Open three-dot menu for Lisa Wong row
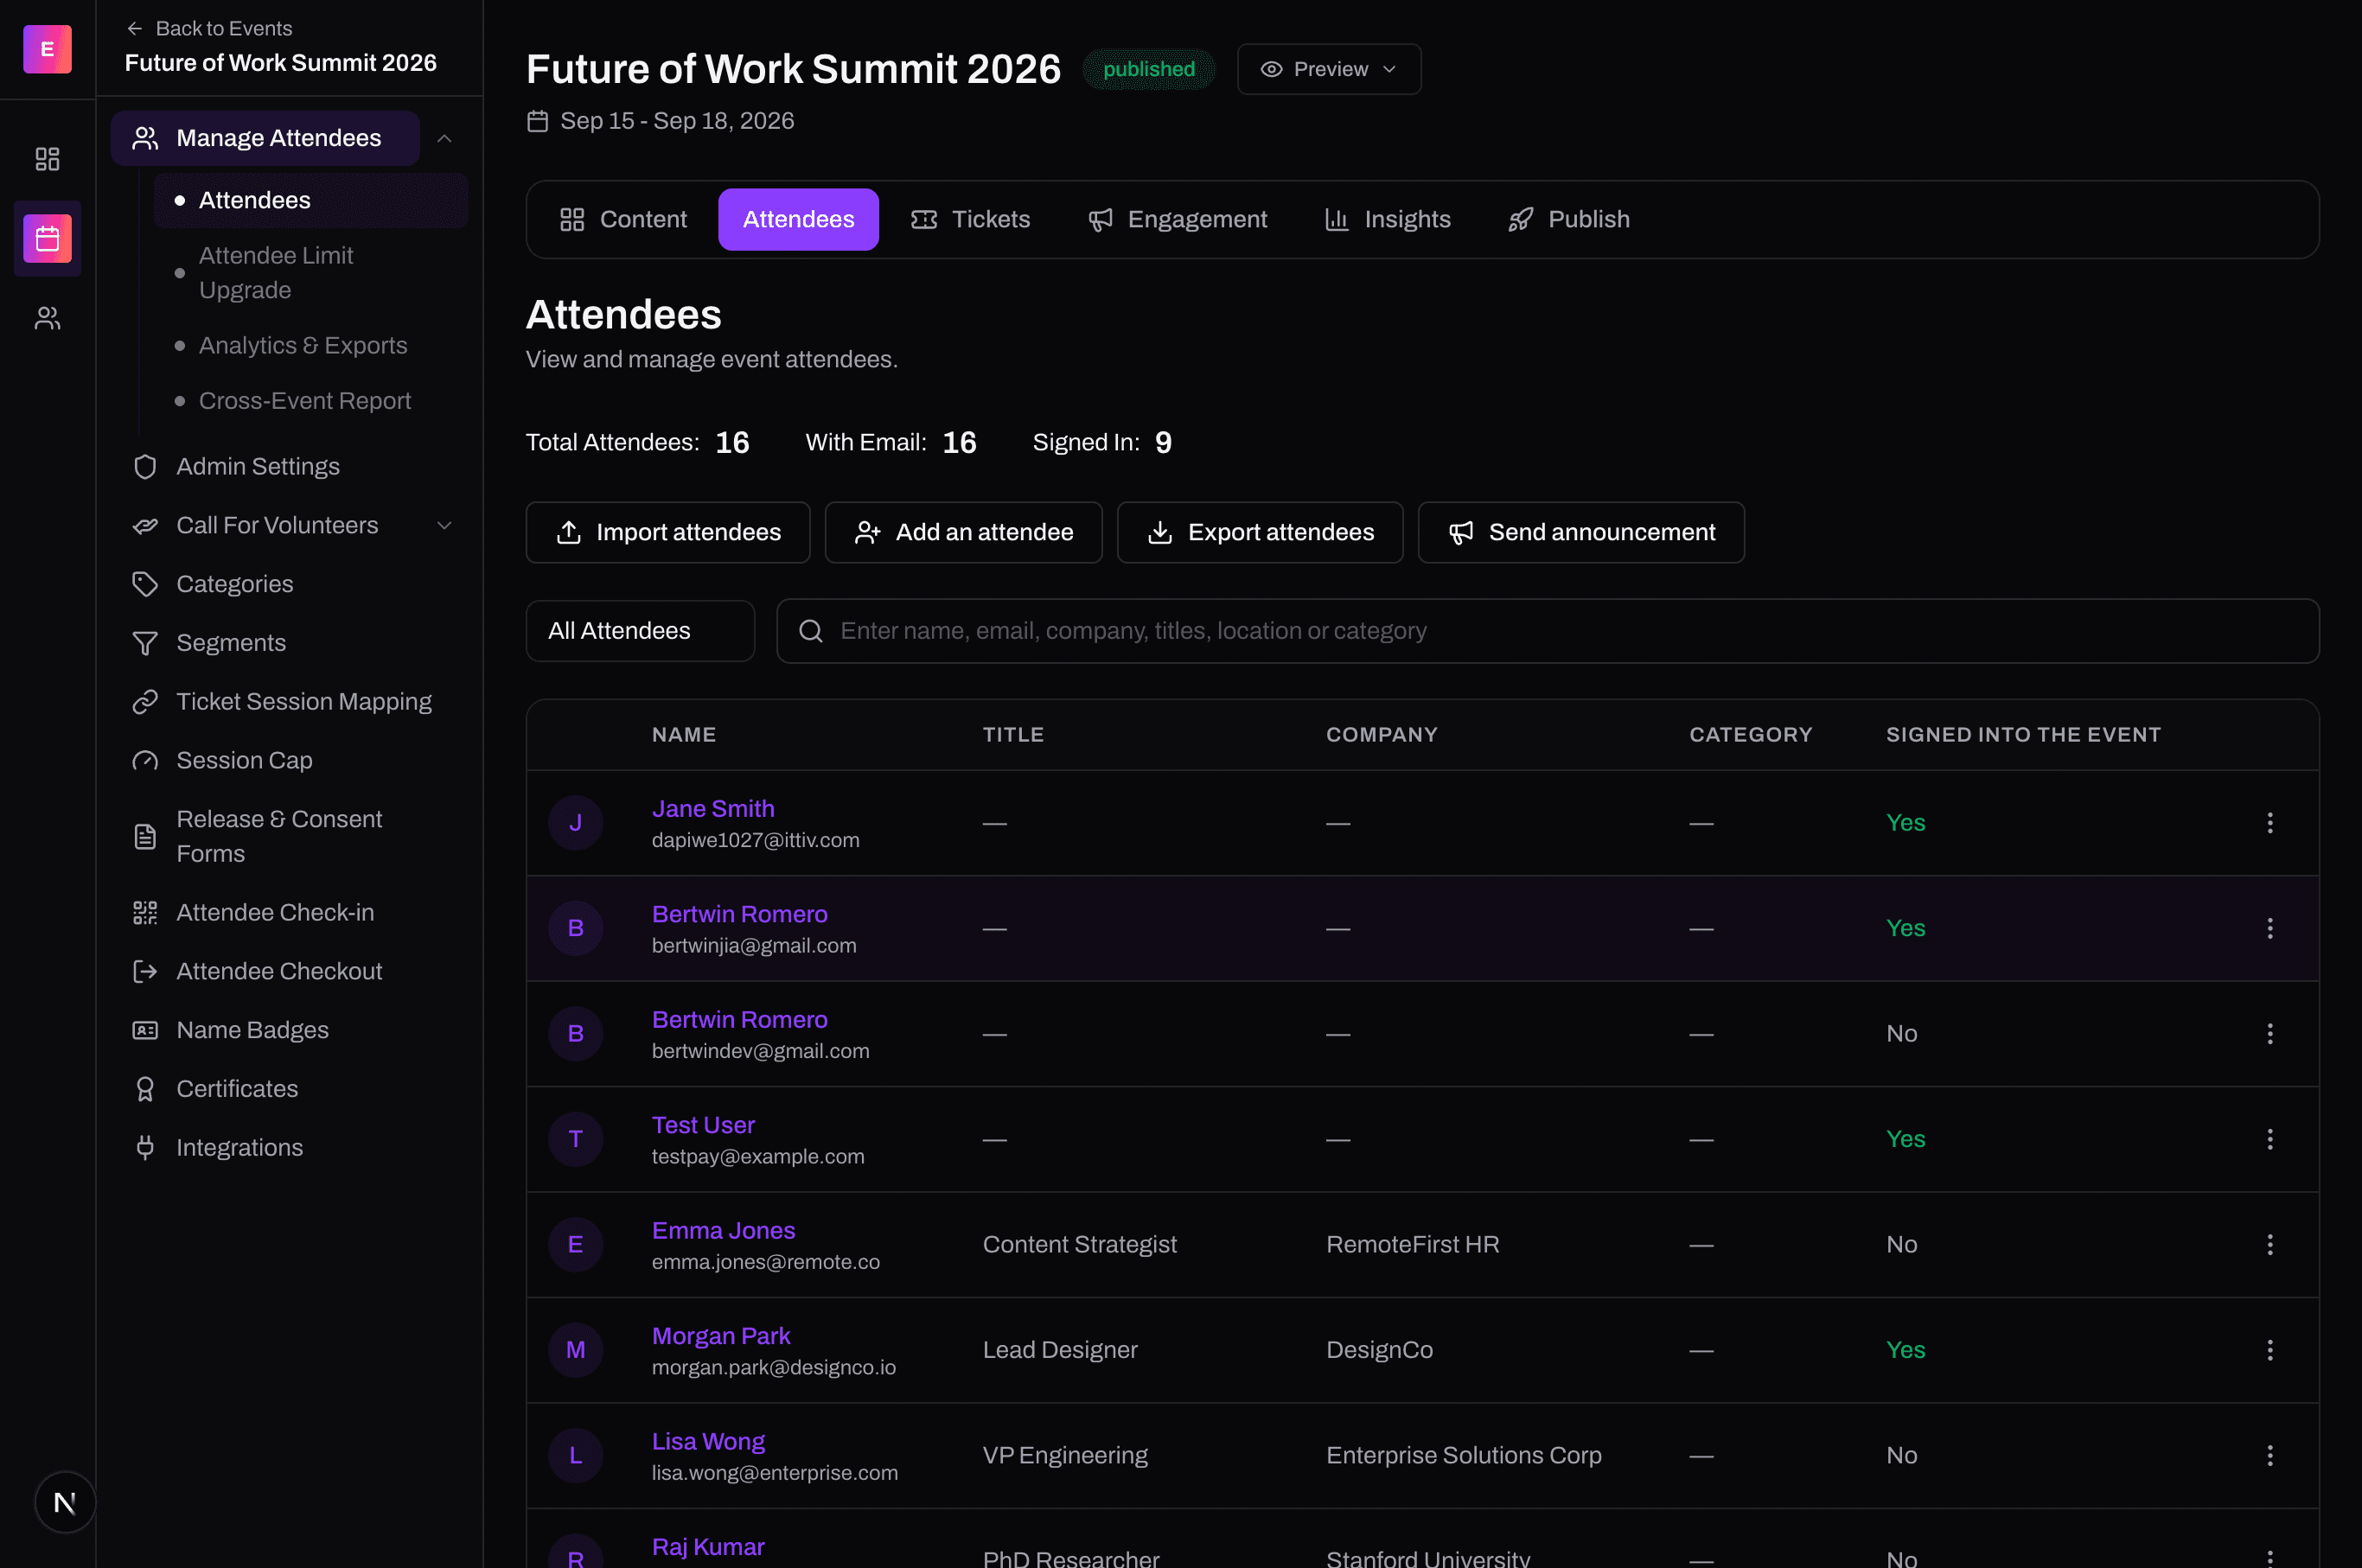Screen dimensions: 2362x1568 pyautogui.click(x=2269, y=1456)
